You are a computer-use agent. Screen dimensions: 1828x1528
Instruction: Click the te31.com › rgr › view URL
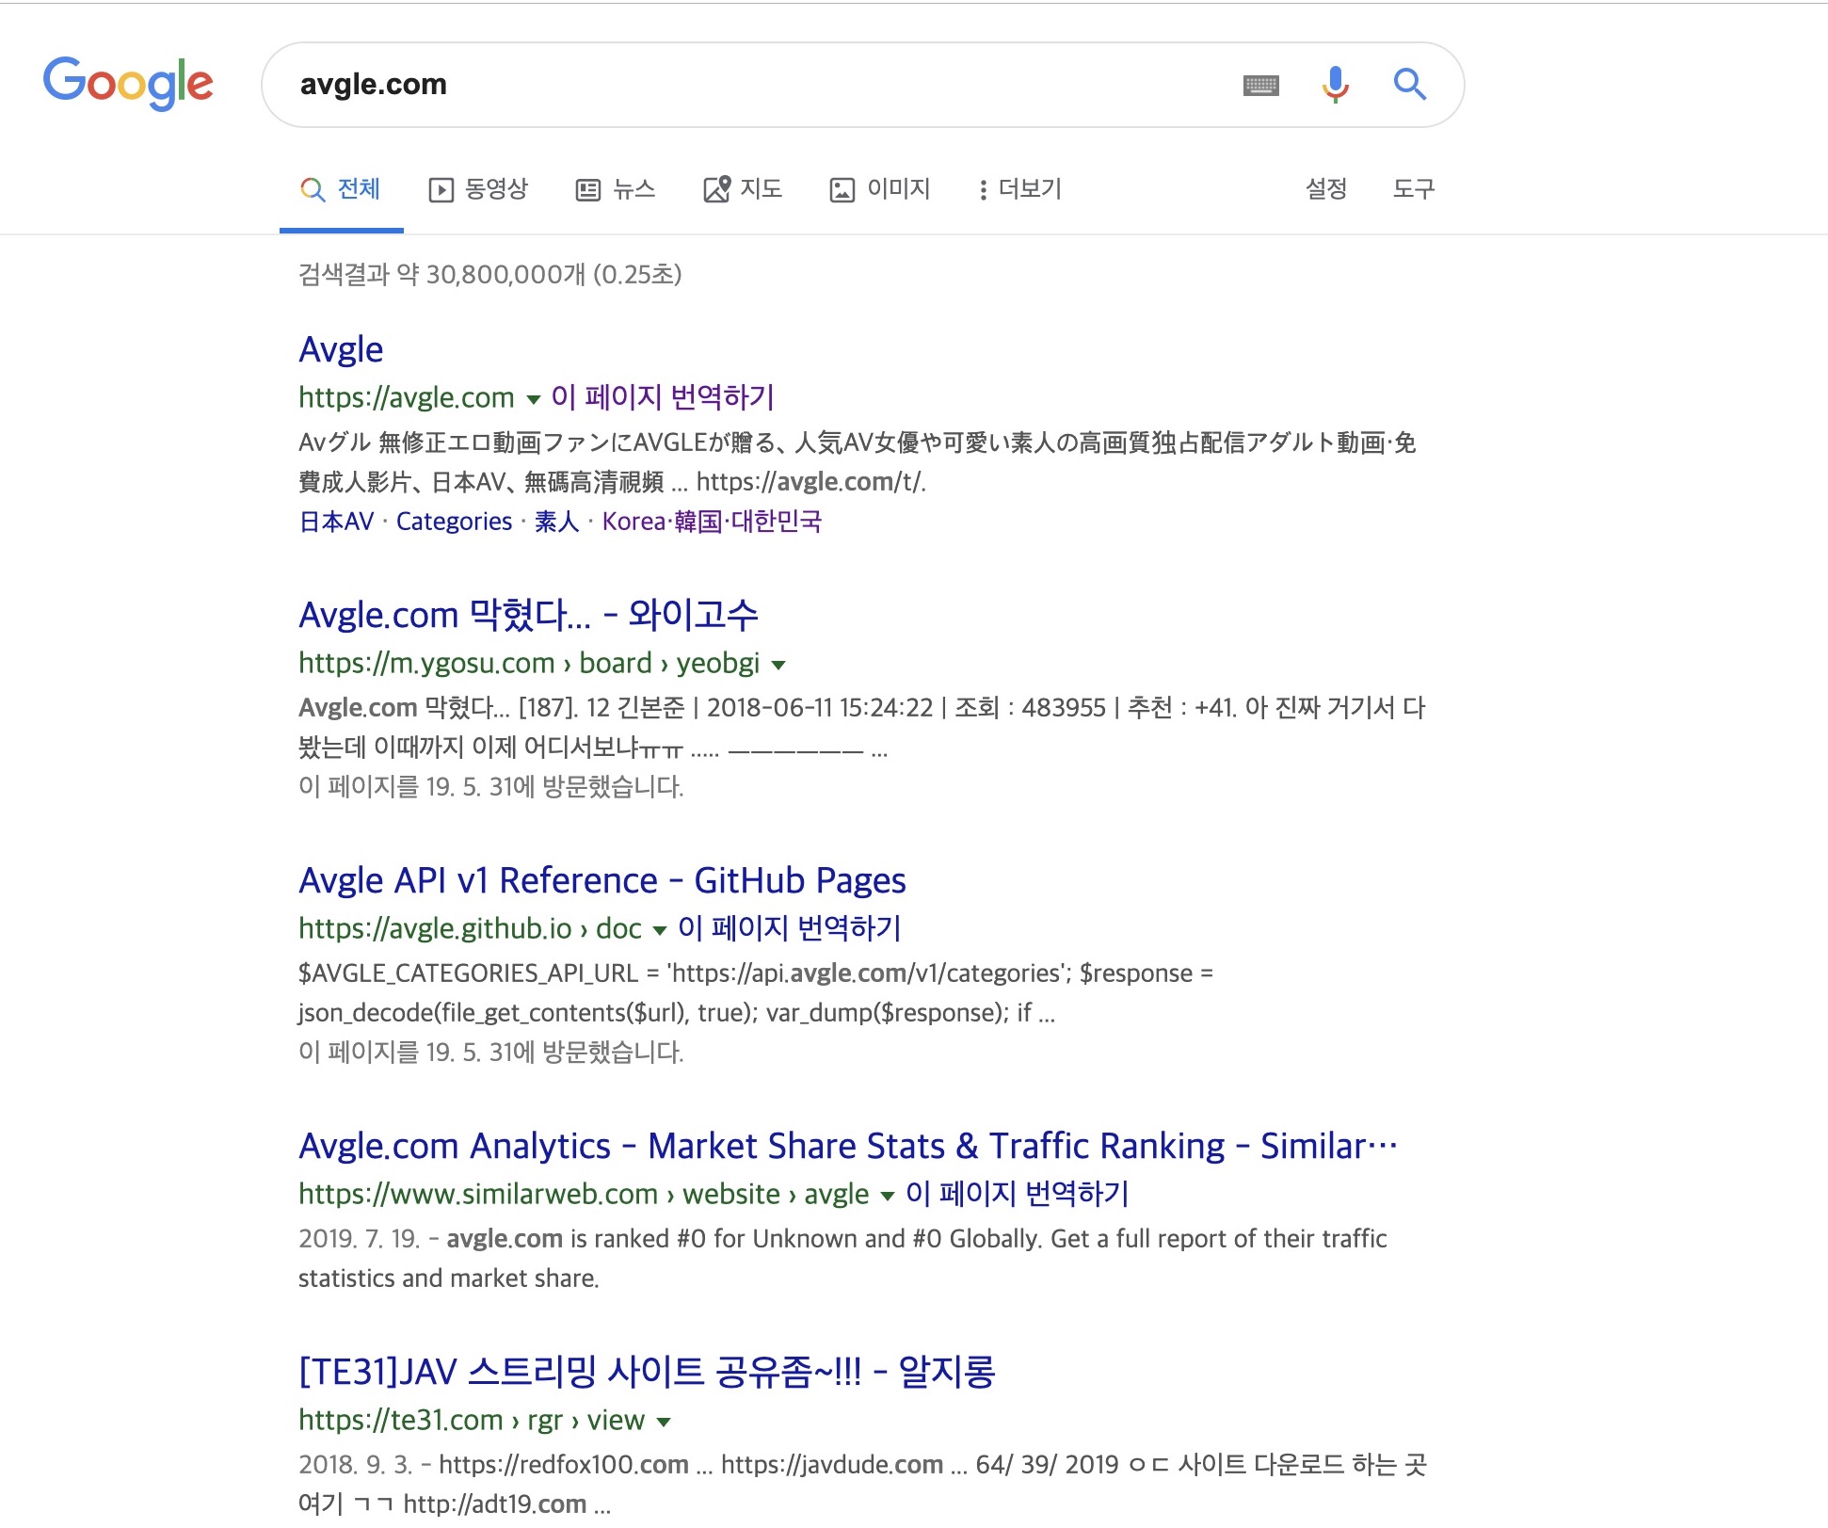pos(472,1420)
